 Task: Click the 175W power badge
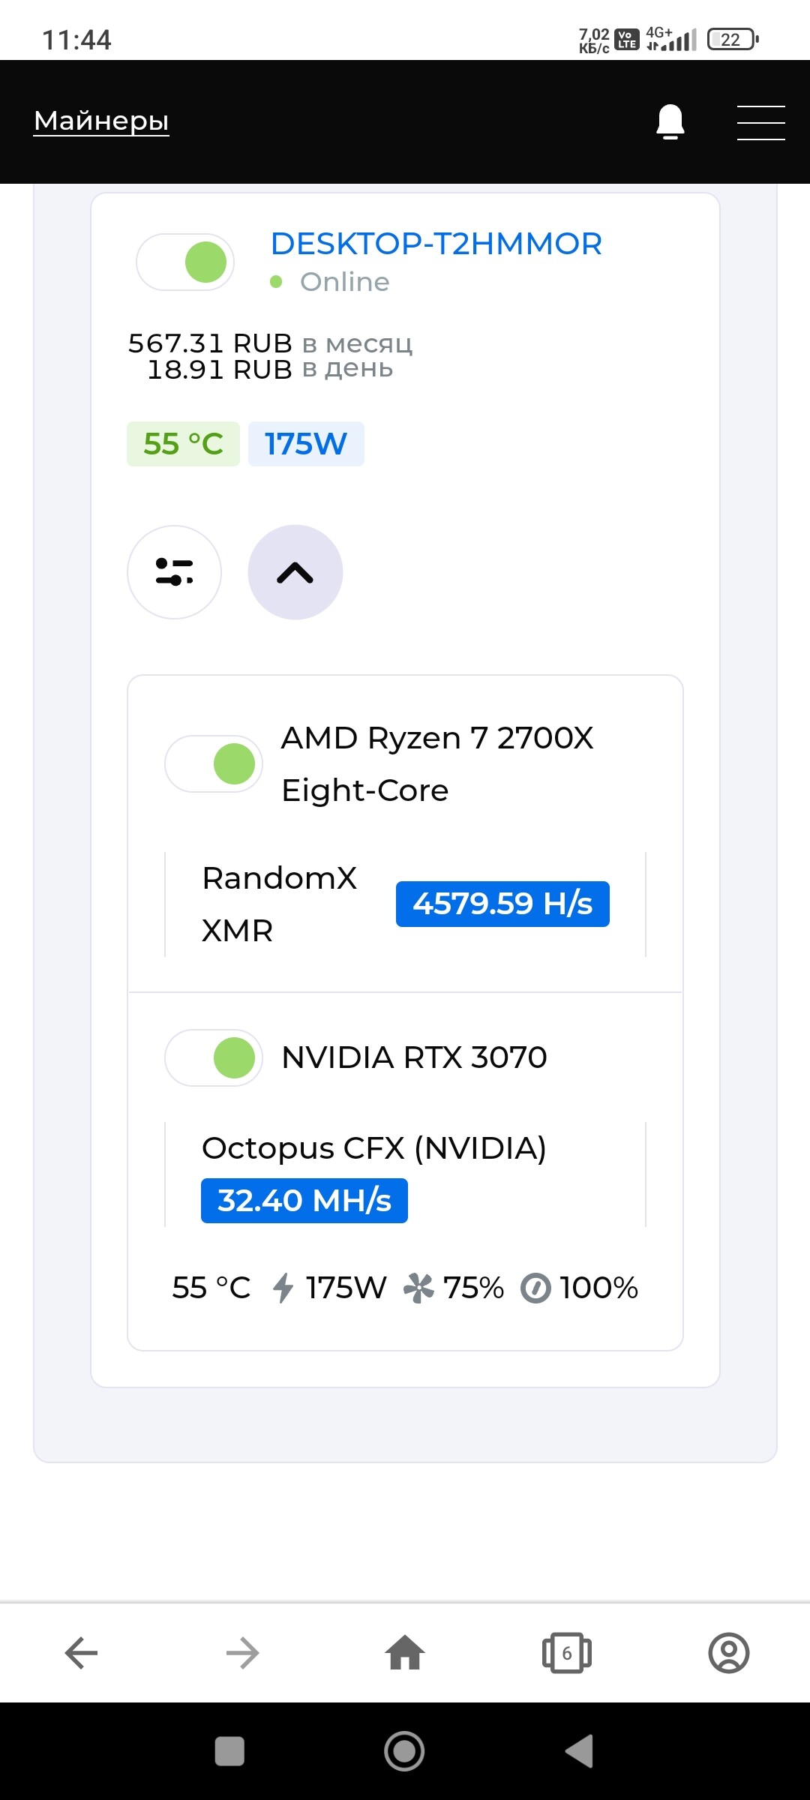(306, 444)
